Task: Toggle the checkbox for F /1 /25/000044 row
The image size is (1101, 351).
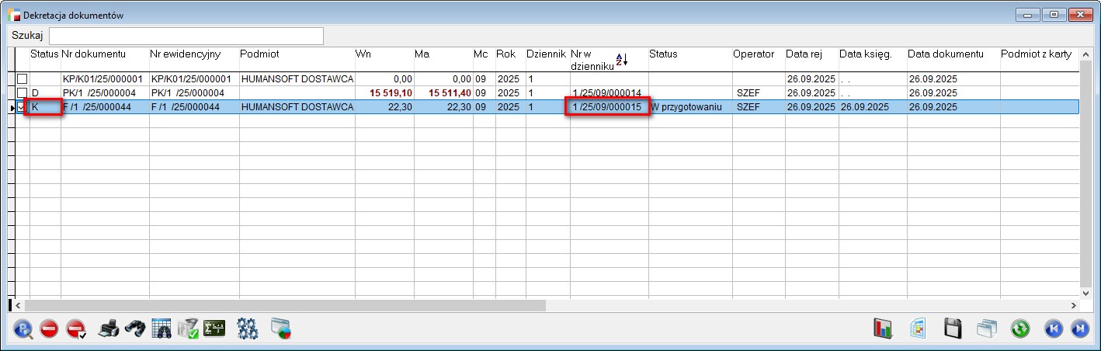Action: (23, 107)
